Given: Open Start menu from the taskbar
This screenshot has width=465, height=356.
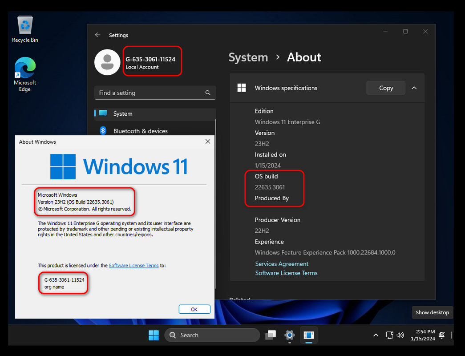Looking at the screenshot, I should pos(154,335).
